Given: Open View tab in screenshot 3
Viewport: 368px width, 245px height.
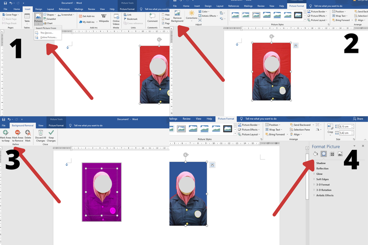Looking at the screenshot, I should pyautogui.click(x=41, y=125).
